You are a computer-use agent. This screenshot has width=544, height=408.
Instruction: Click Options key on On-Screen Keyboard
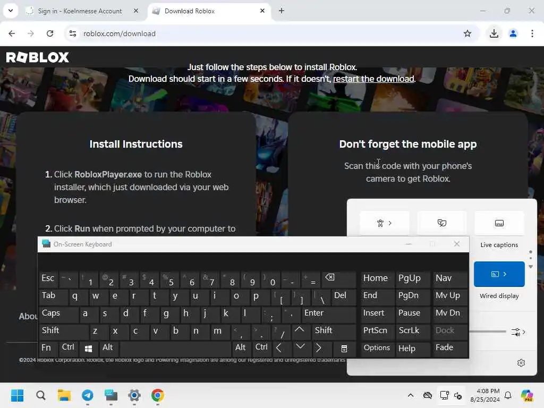[x=377, y=348]
